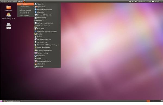This screenshot has height=105, width=163.
Task: Click the Mouse preferences icon
Action: pos(36,37)
